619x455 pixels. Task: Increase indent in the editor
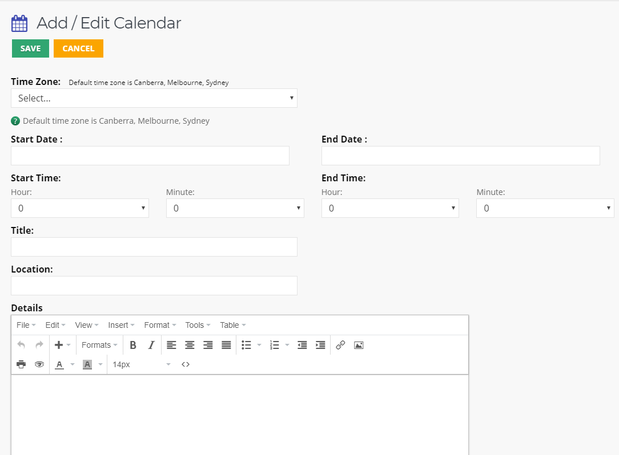pyautogui.click(x=320, y=345)
